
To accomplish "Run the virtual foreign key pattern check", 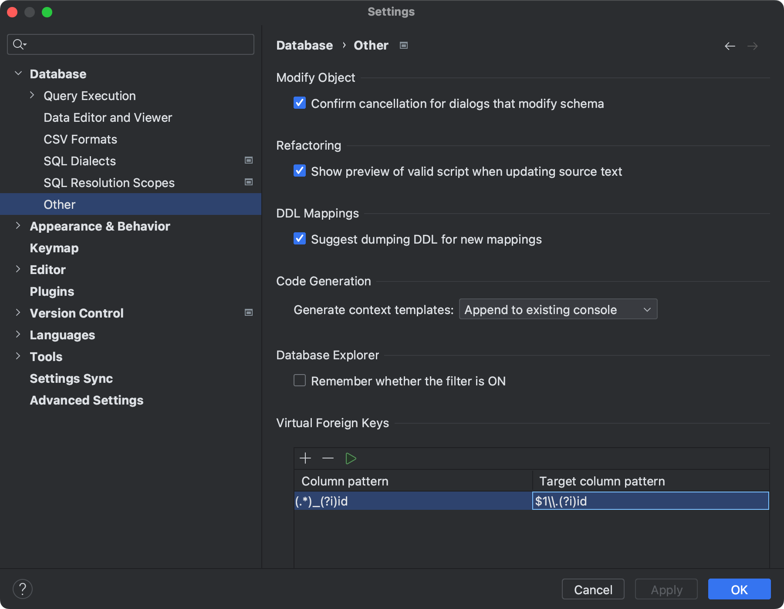I will tap(351, 458).
